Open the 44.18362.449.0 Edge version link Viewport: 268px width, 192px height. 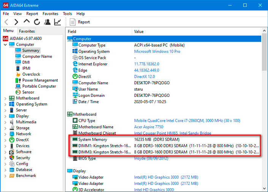[147, 70]
